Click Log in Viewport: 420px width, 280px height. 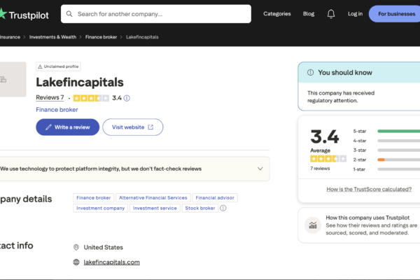[355, 14]
